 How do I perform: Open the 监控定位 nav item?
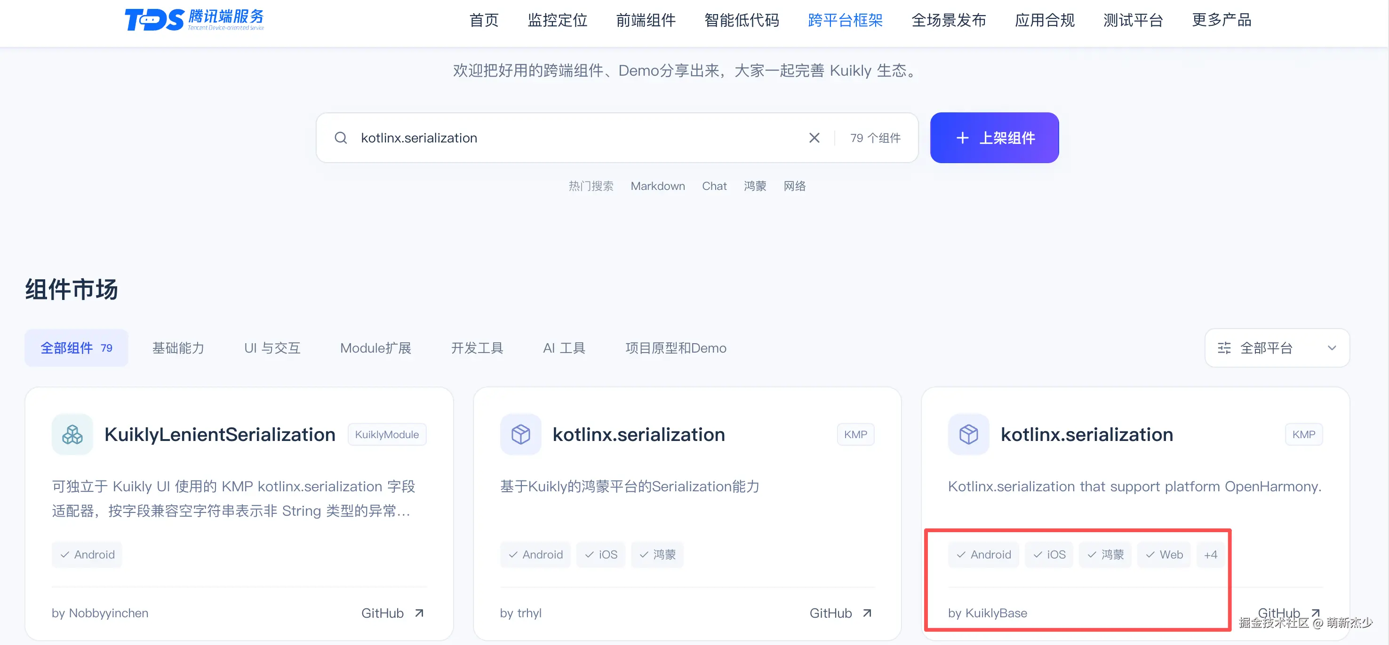click(x=557, y=21)
